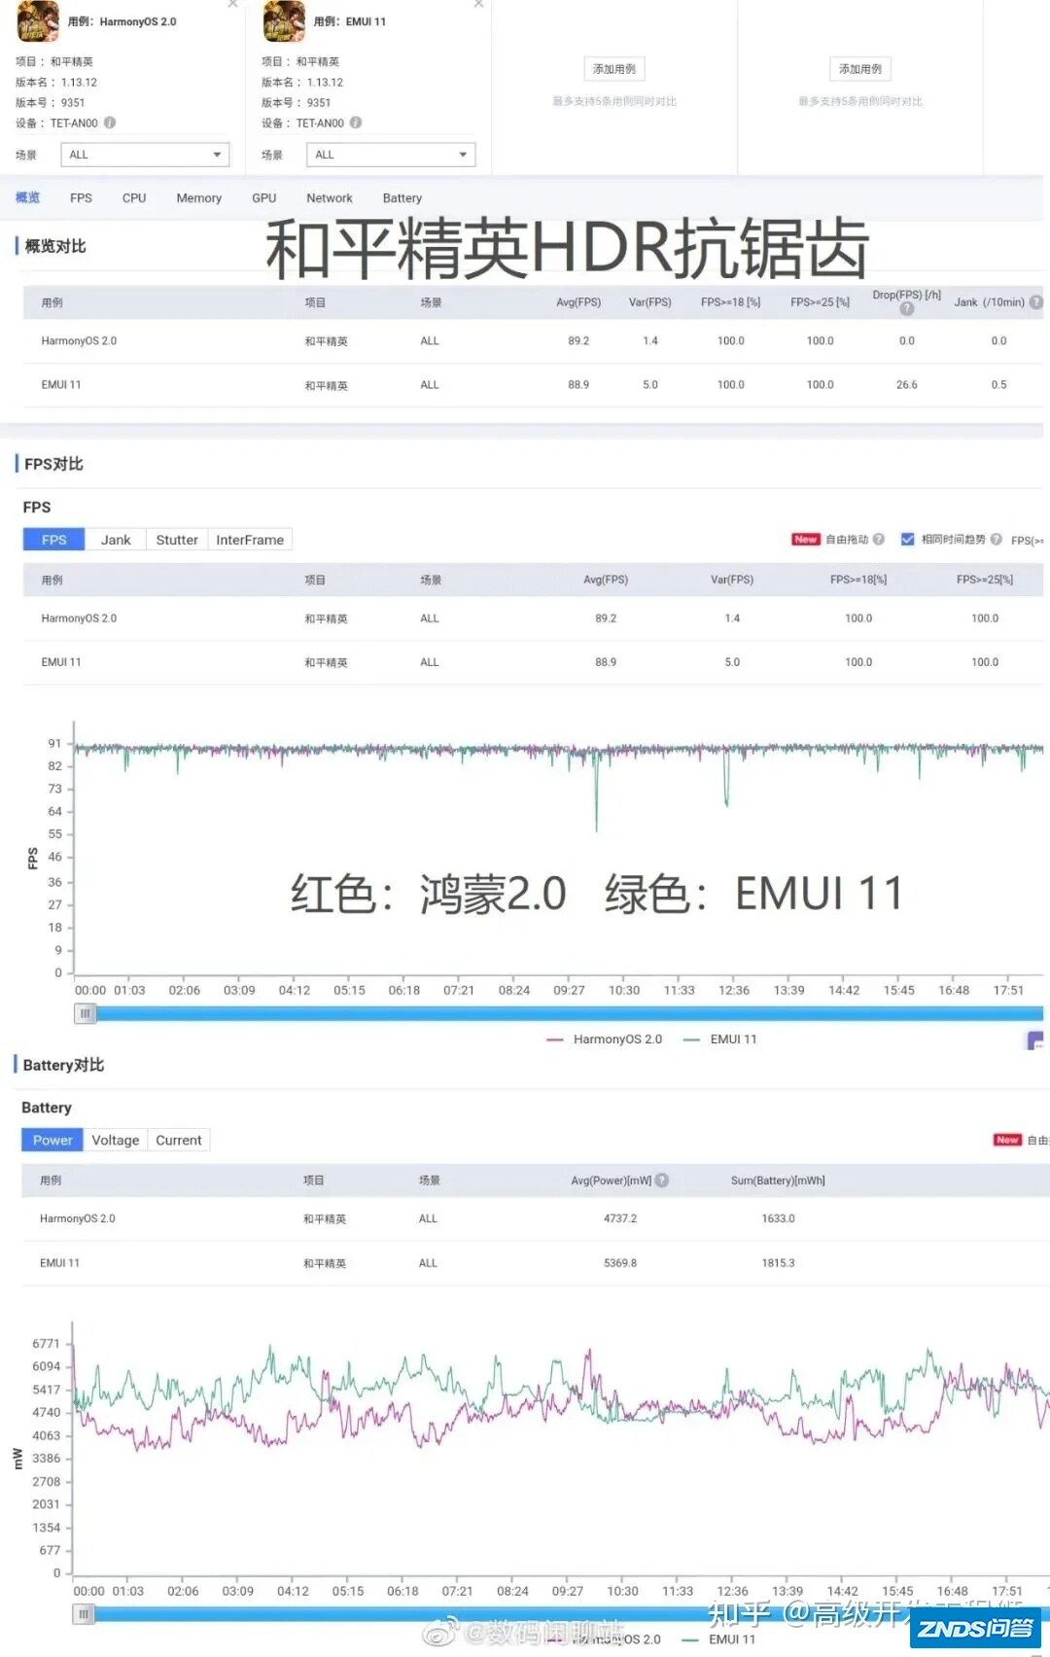Image resolution: width=1050 pixels, height=1657 pixels.
Task: Click the first 添加用例 button
Action: [614, 69]
